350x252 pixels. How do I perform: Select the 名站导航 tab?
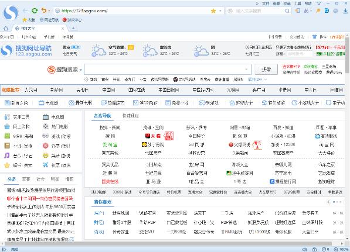tap(102, 116)
